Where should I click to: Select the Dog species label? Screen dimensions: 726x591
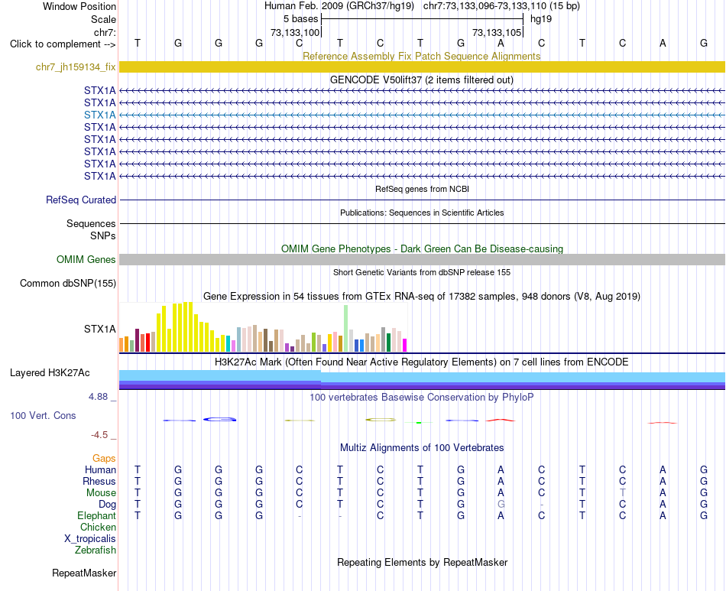(107, 505)
